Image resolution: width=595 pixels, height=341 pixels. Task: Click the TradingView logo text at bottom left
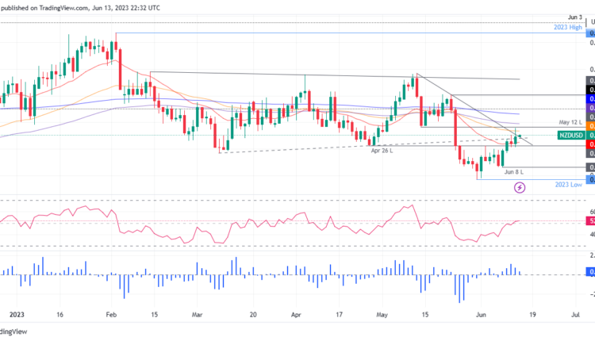pyautogui.click(x=11, y=332)
